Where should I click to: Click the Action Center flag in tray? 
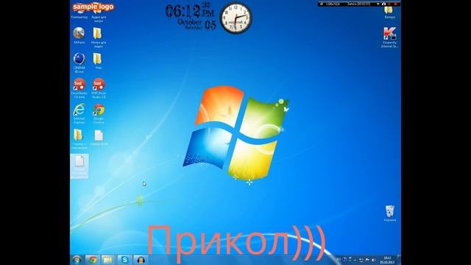pyautogui.click(x=367, y=260)
